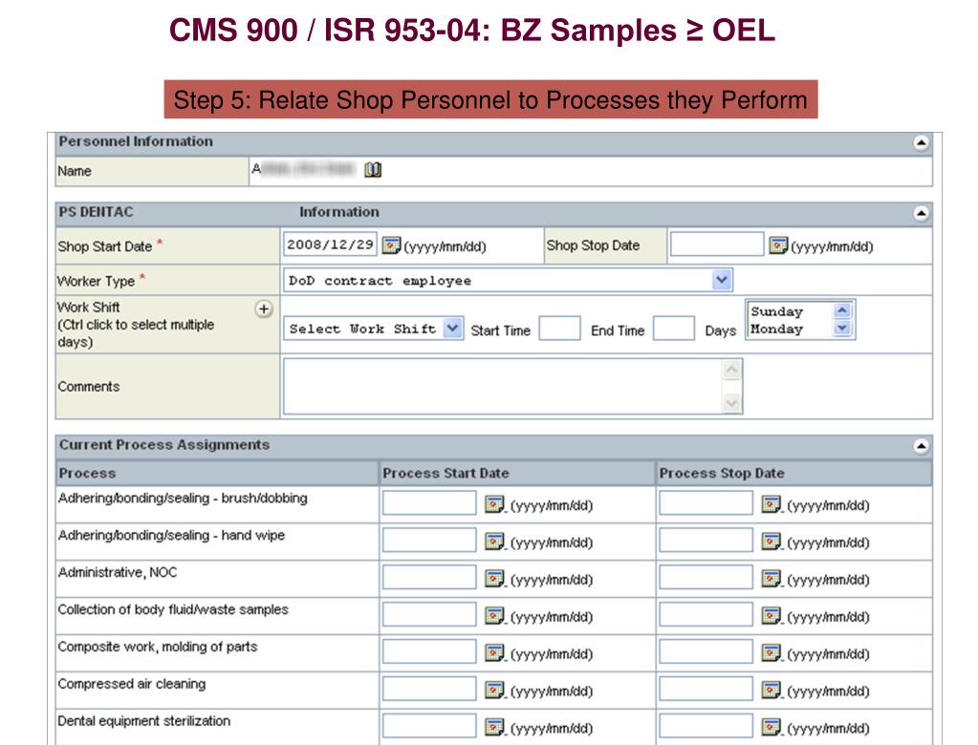
Task: Click Process Start Date field for Administrative, NOC
Action: tap(429, 578)
